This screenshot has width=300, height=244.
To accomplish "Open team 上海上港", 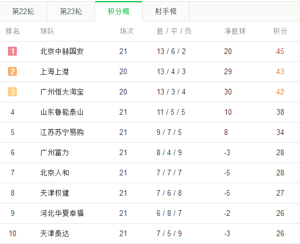I will (55, 71).
